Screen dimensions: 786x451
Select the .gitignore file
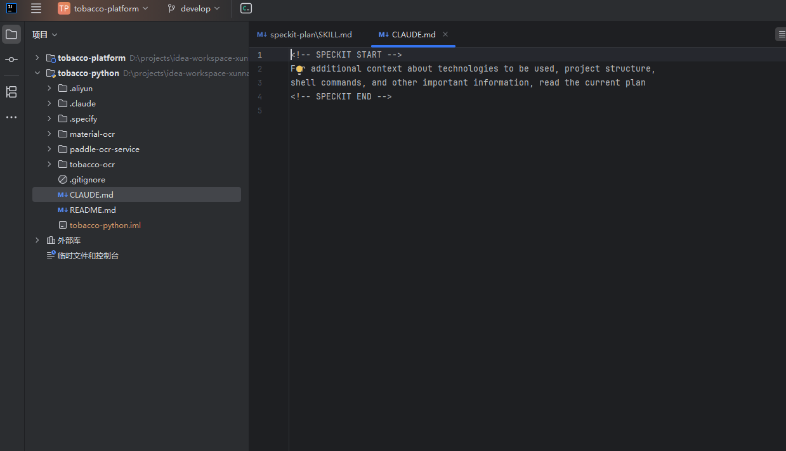pyautogui.click(x=136, y=179)
